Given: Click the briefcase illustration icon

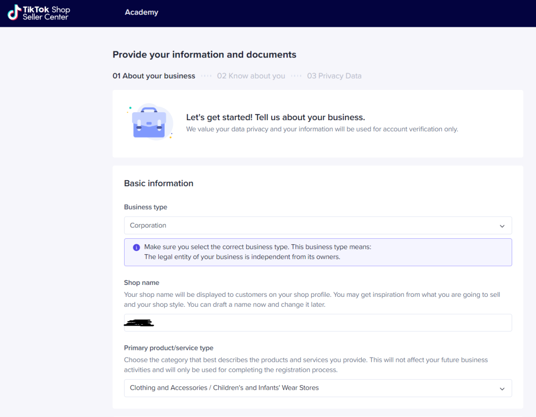Looking at the screenshot, I should pyautogui.click(x=149, y=122).
